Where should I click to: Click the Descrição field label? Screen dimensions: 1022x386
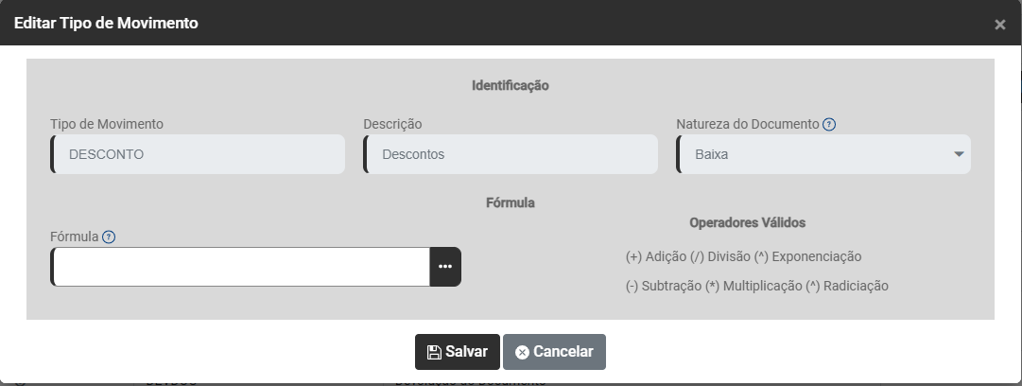click(x=392, y=124)
